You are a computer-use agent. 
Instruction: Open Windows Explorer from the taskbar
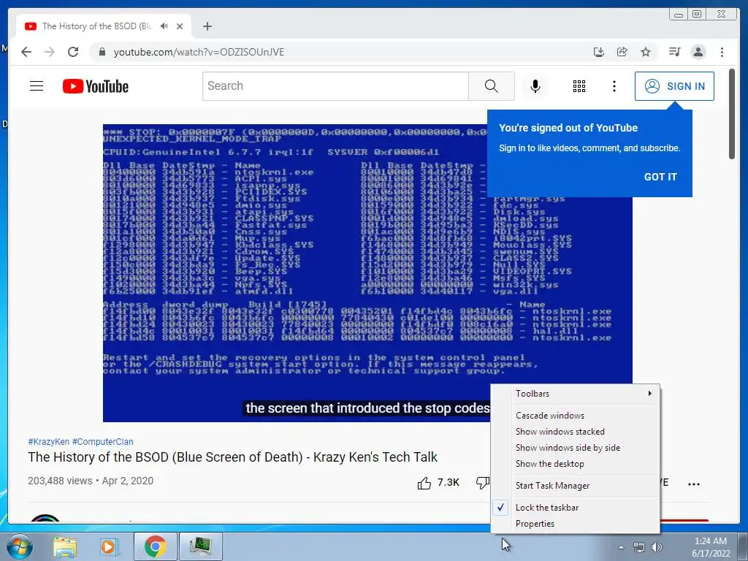point(65,546)
